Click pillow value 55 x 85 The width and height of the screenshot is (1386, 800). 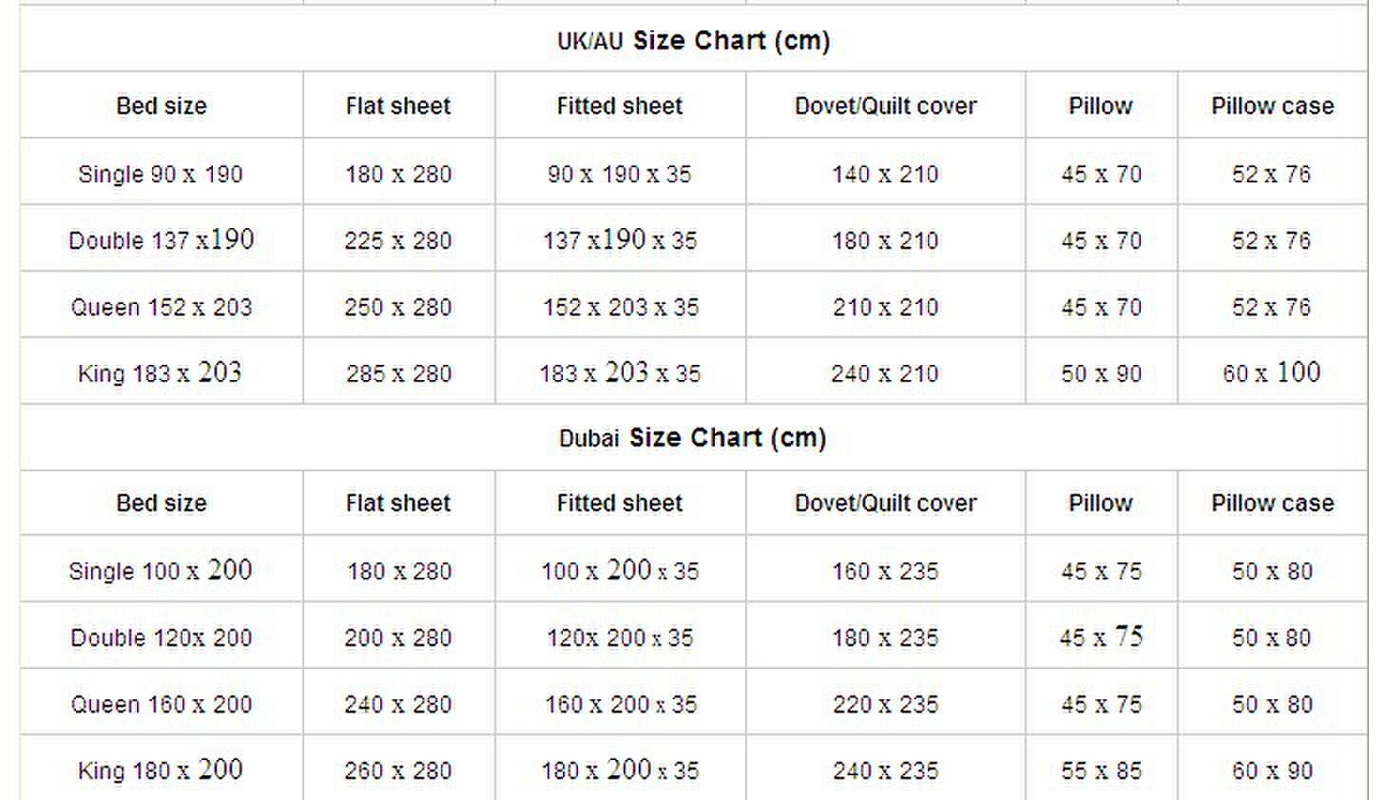1101,771
